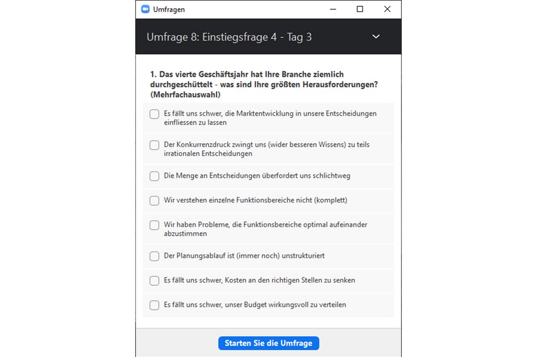537x357 pixels.
Task: Click the Zoom camera icon in title bar
Action: coord(145,9)
